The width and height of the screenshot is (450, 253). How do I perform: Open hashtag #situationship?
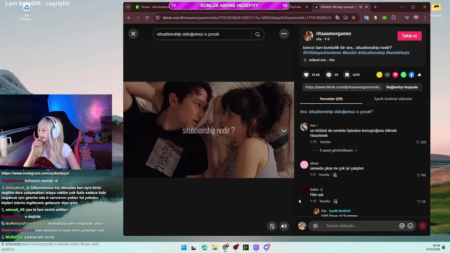tap(371, 53)
